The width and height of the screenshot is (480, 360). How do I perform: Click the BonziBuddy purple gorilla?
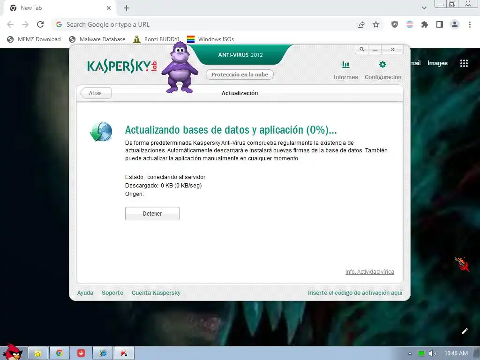(x=180, y=67)
